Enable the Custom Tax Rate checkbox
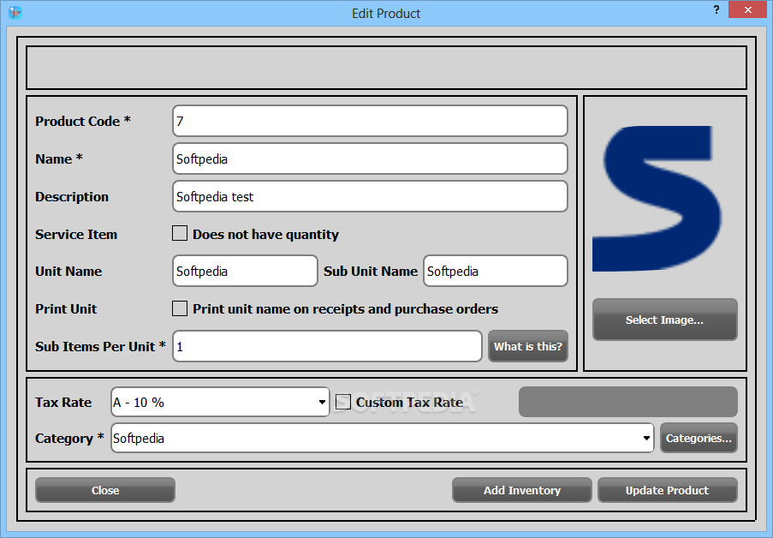This screenshot has width=773, height=538. (343, 402)
